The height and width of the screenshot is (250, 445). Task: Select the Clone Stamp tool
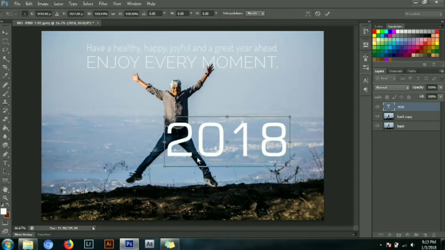click(x=5, y=102)
